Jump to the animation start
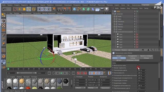Image resolution: width=164 pixels, height=92 pixels. pyautogui.click(x=49, y=73)
